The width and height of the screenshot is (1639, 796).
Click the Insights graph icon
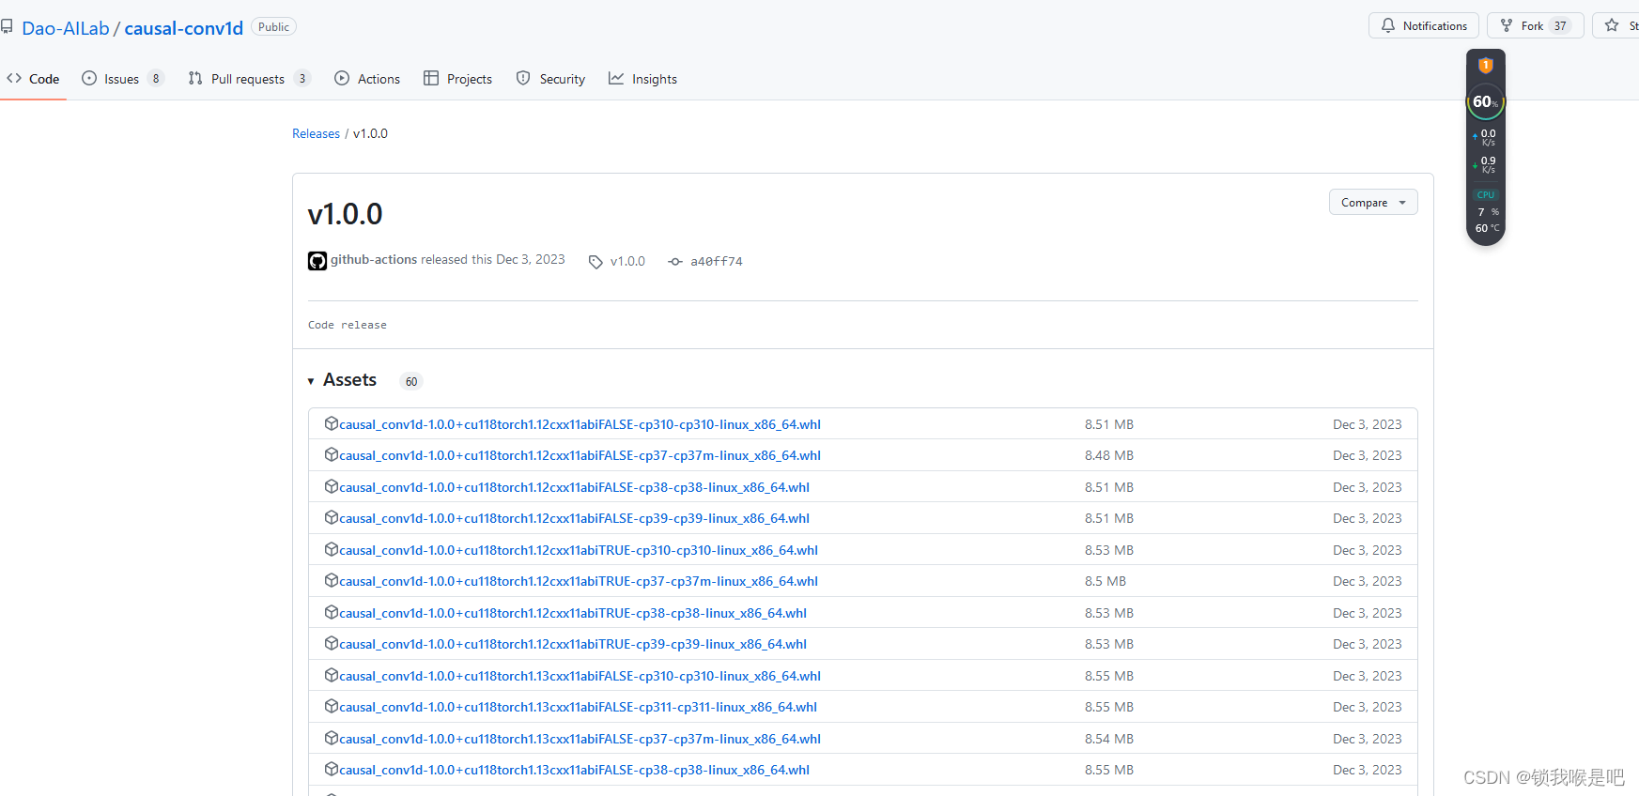click(x=616, y=78)
